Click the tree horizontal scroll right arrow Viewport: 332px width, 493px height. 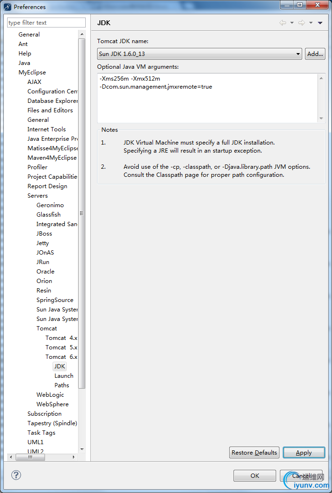pyautogui.click(x=74, y=457)
